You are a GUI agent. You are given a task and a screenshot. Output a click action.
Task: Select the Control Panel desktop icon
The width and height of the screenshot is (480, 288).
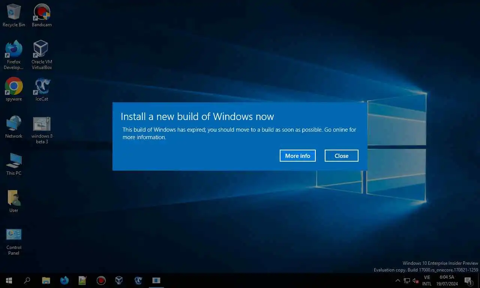14,241
